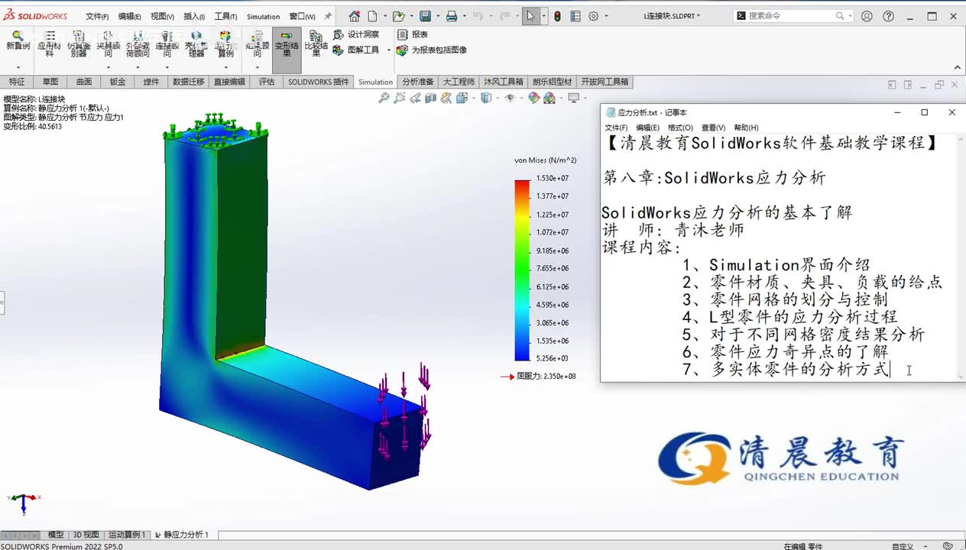Click Run This Study (运行此算例) icon
This screenshot has width=966, height=550.
pos(225,44)
